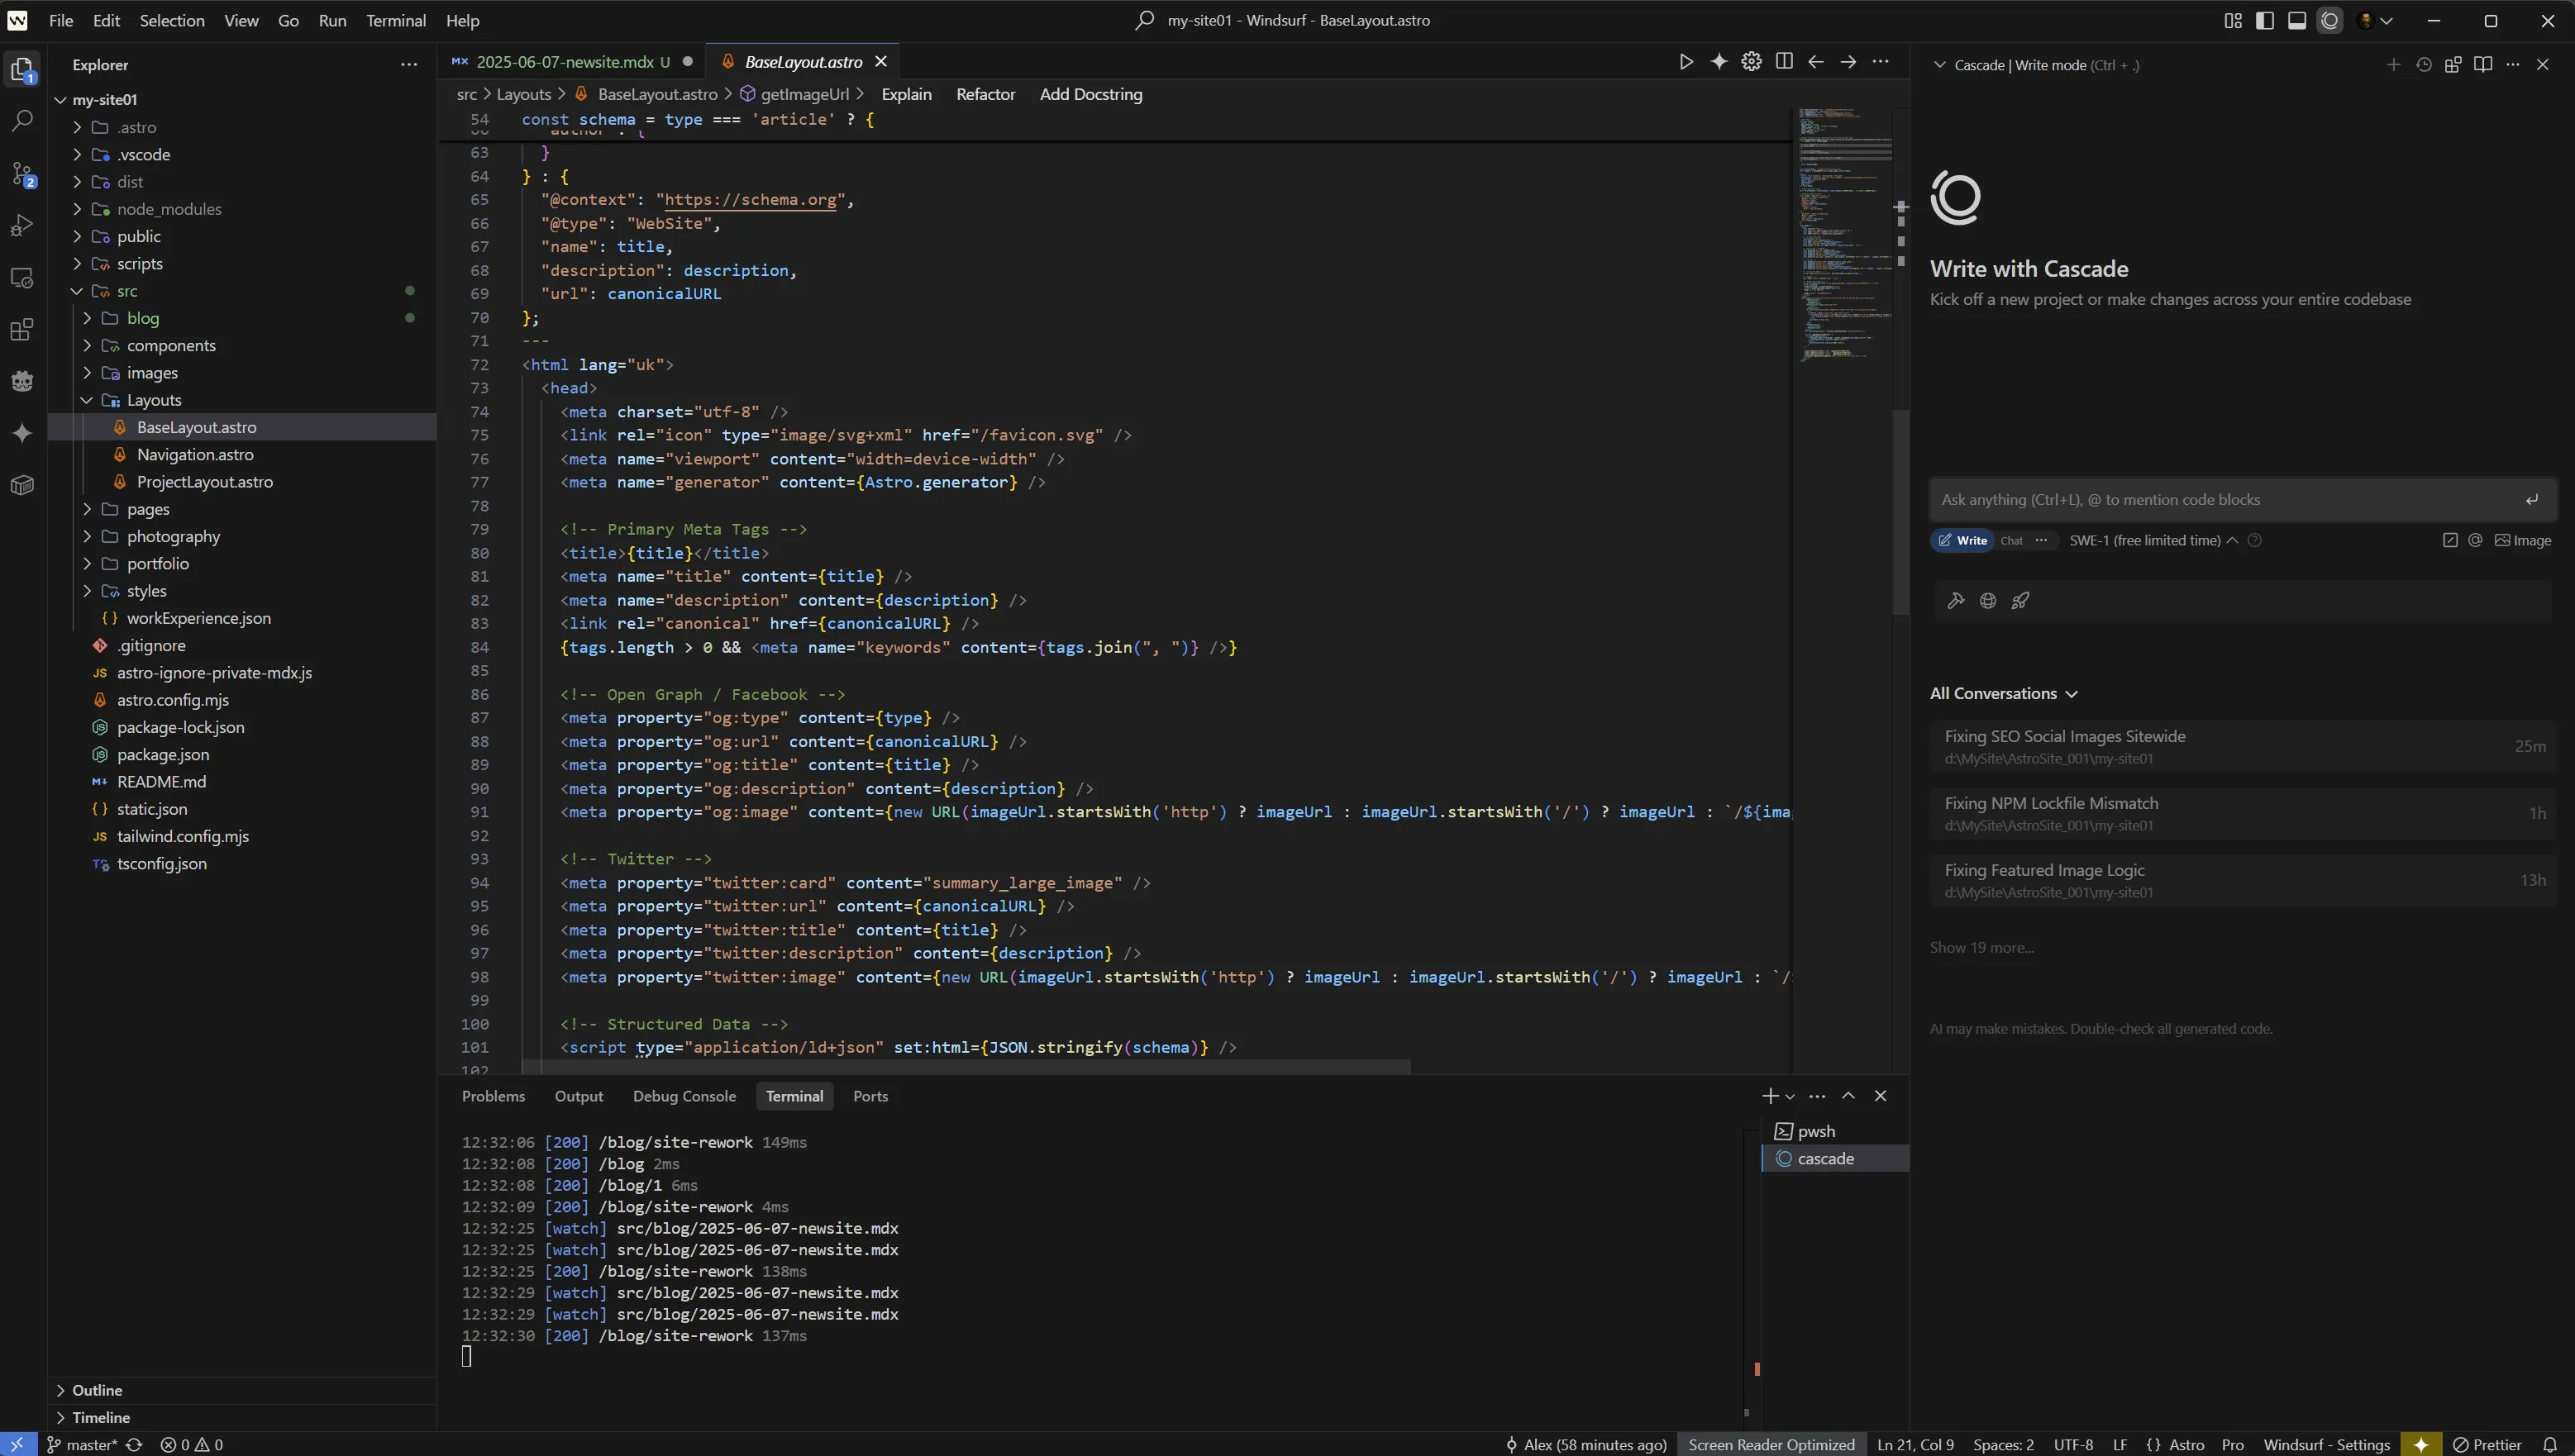Click the settings gear in editor toolbar

[1751, 62]
